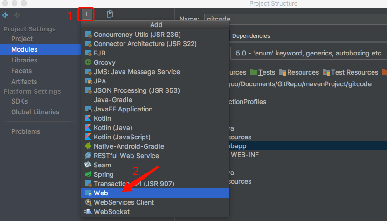Open Project under Project Settings
Image resolution: width=387 pixels, height=221 pixels.
click(x=22, y=39)
